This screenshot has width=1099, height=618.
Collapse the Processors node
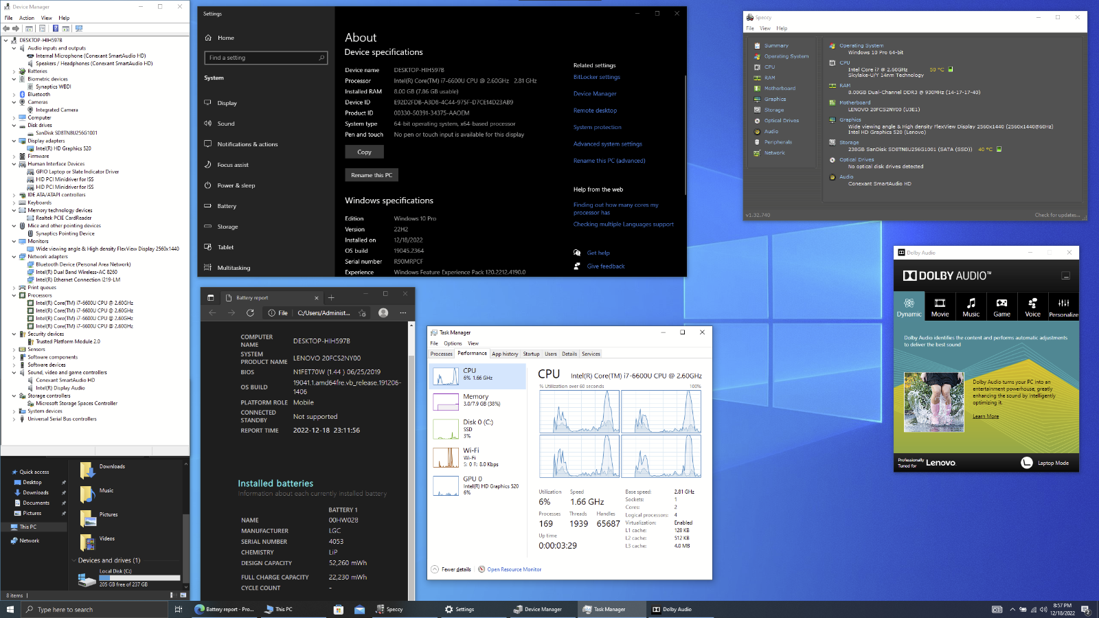14,295
